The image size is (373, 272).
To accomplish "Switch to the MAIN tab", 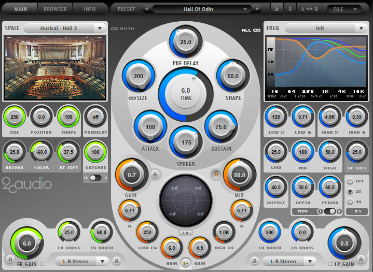I will pos(20,9).
